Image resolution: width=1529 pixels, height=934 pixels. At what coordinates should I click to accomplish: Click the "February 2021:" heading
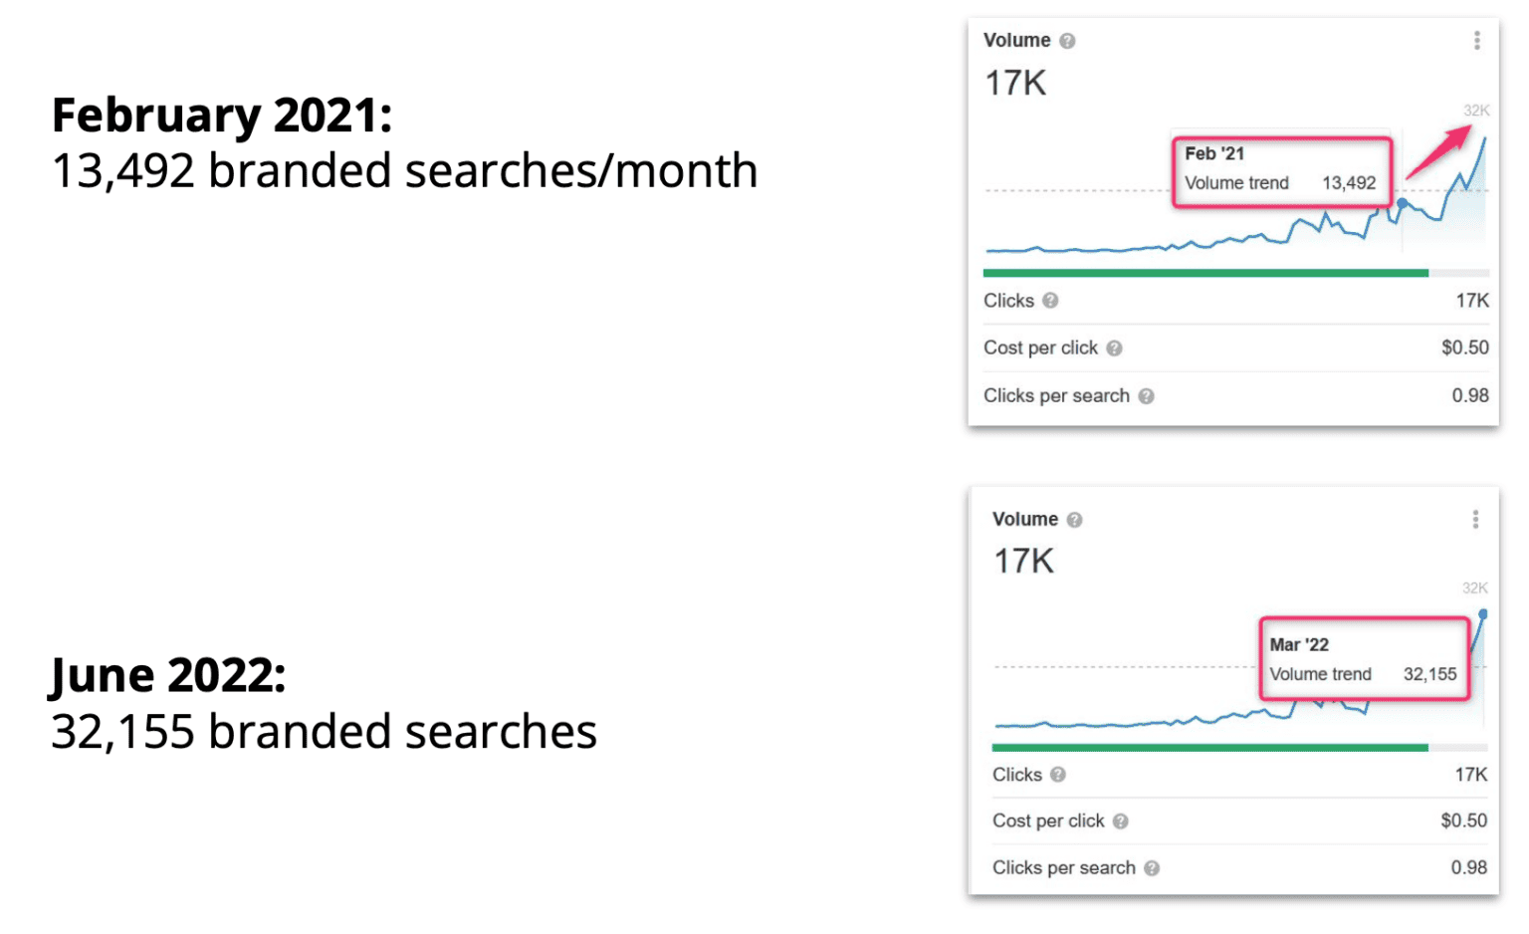(x=222, y=116)
